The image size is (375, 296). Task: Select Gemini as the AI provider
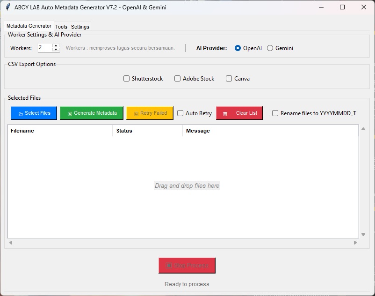270,48
